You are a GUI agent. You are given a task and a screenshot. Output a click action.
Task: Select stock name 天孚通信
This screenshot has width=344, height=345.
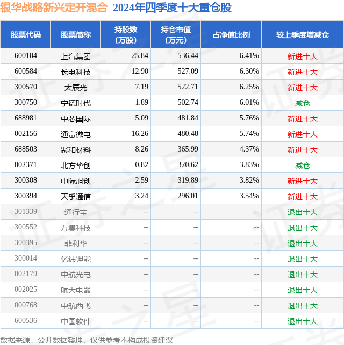pyautogui.click(x=76, y=197)
